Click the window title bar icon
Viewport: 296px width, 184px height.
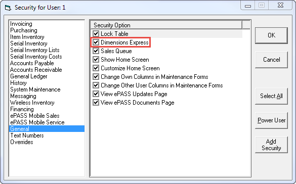tap(8, 8)
